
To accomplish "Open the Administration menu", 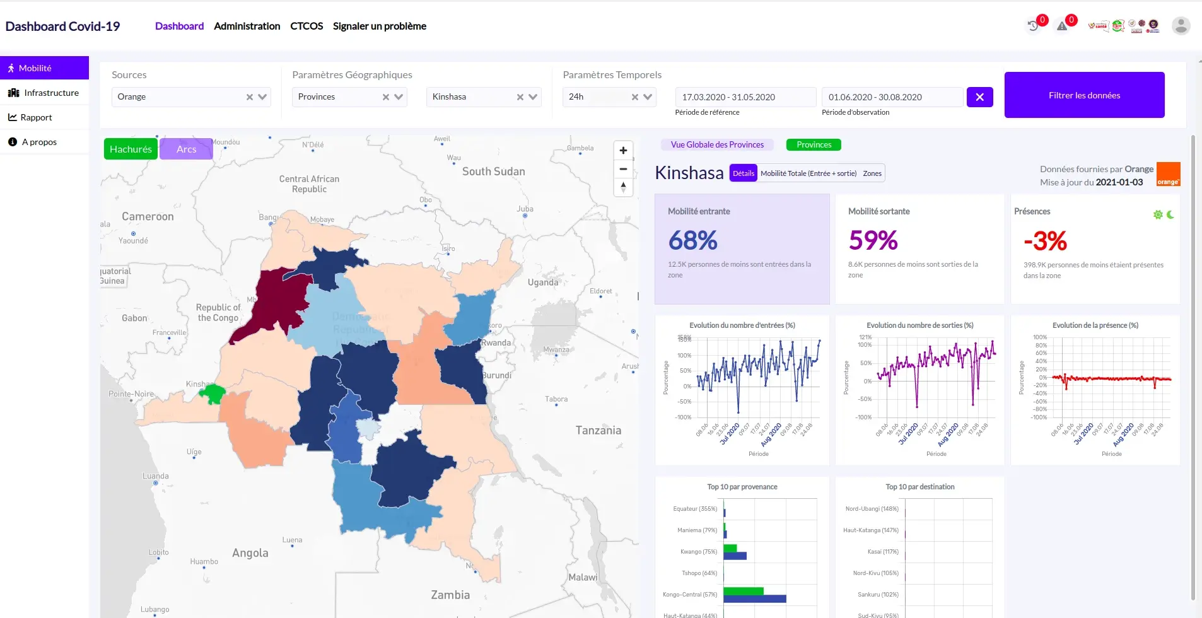I will [x=247, y=26].
